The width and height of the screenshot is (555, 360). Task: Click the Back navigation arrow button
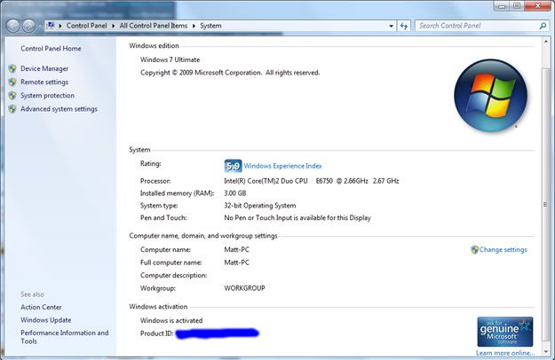click(x=13, y=26)
